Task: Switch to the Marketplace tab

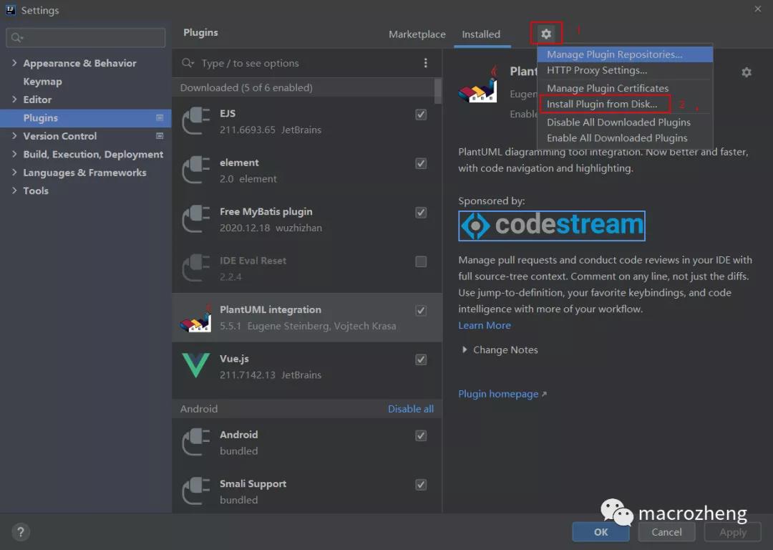Action: click(417, 34)
